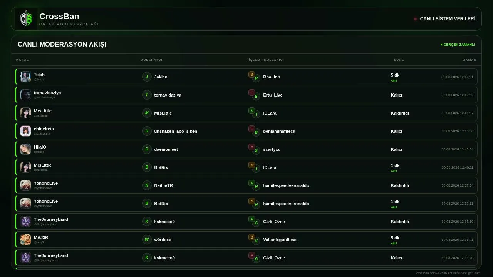Open the HilalQ channel name
The height and width of the screenshot is (277, 493).
(40, 147)
